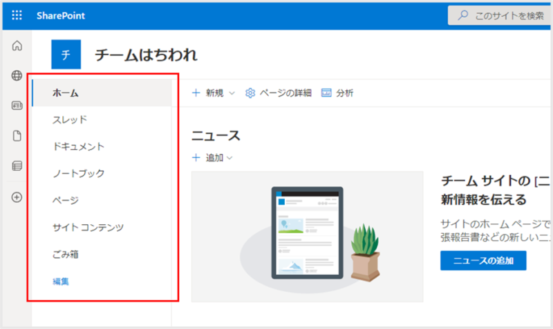
Task: Open ノートブック from the left navigation
Action: 79,173
